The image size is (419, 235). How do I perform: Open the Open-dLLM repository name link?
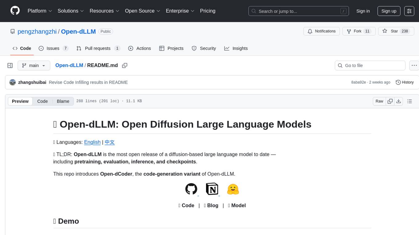pyautogui.click(x=78, y=31)
